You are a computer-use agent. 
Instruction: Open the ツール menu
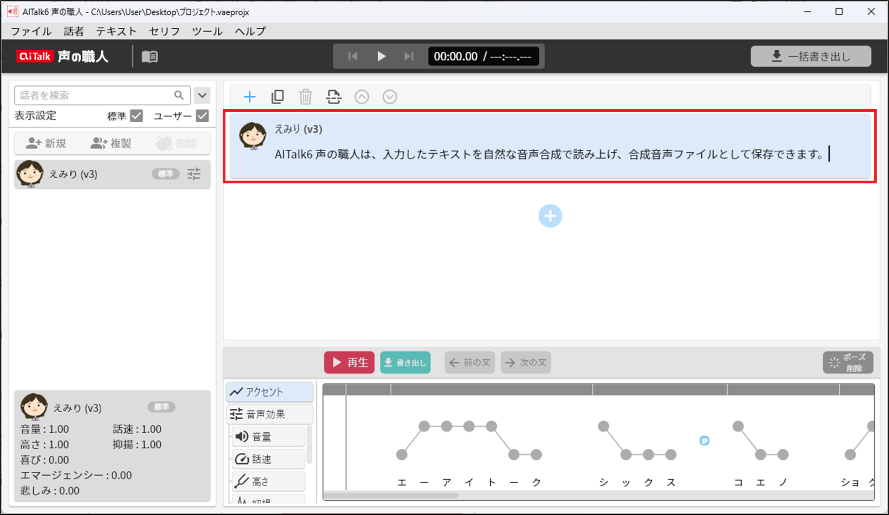tap(207, 31)
